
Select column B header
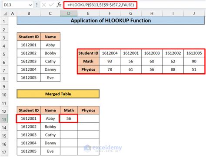click(29, 13)
